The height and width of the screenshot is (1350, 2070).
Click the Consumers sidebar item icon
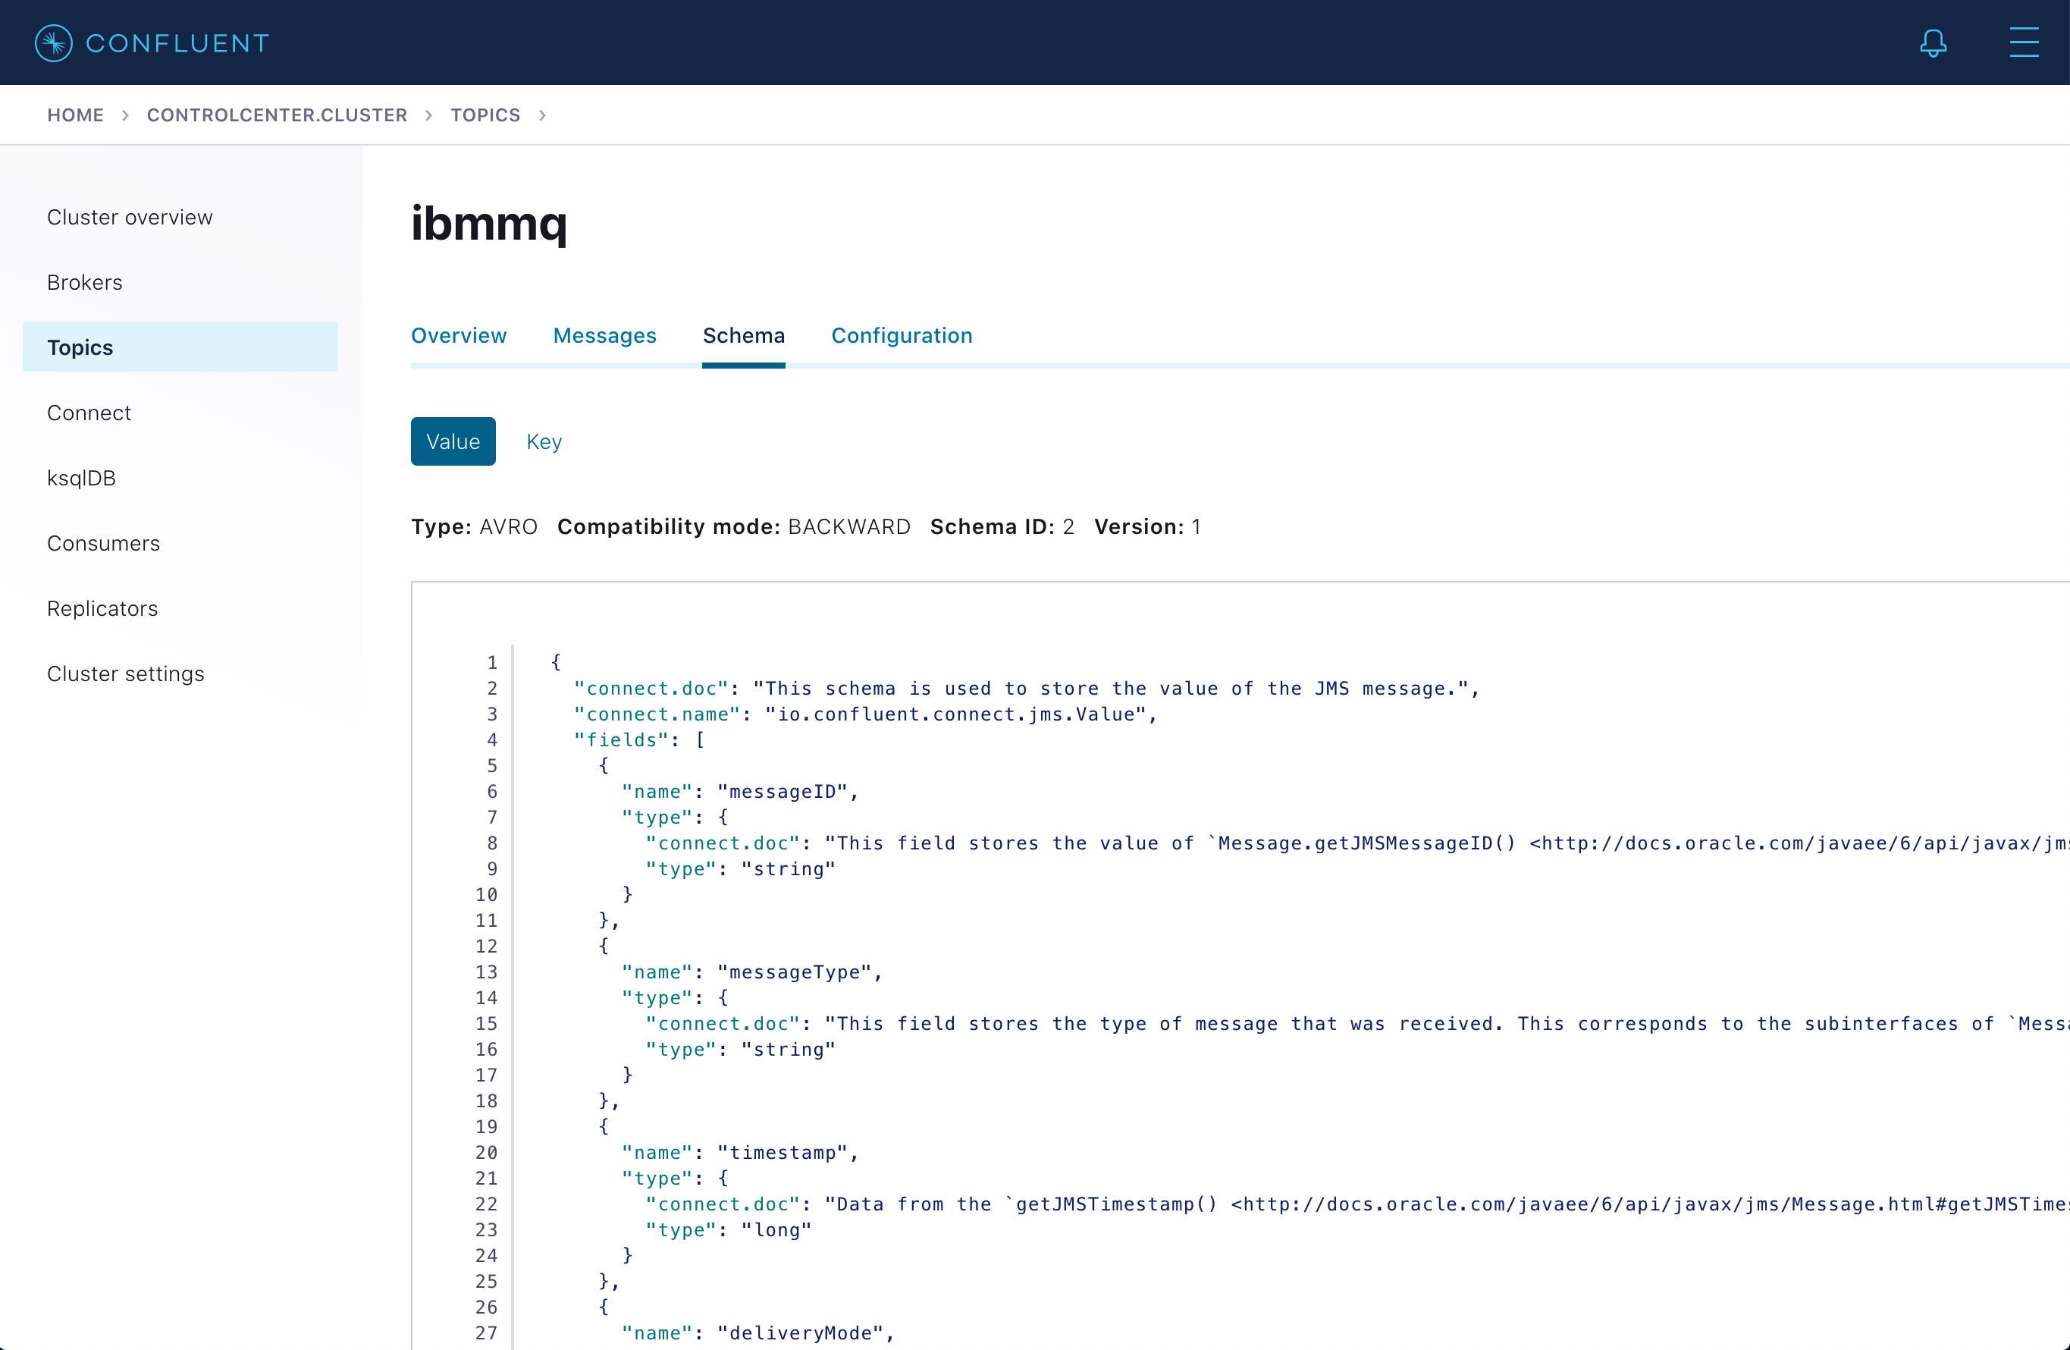102,543
